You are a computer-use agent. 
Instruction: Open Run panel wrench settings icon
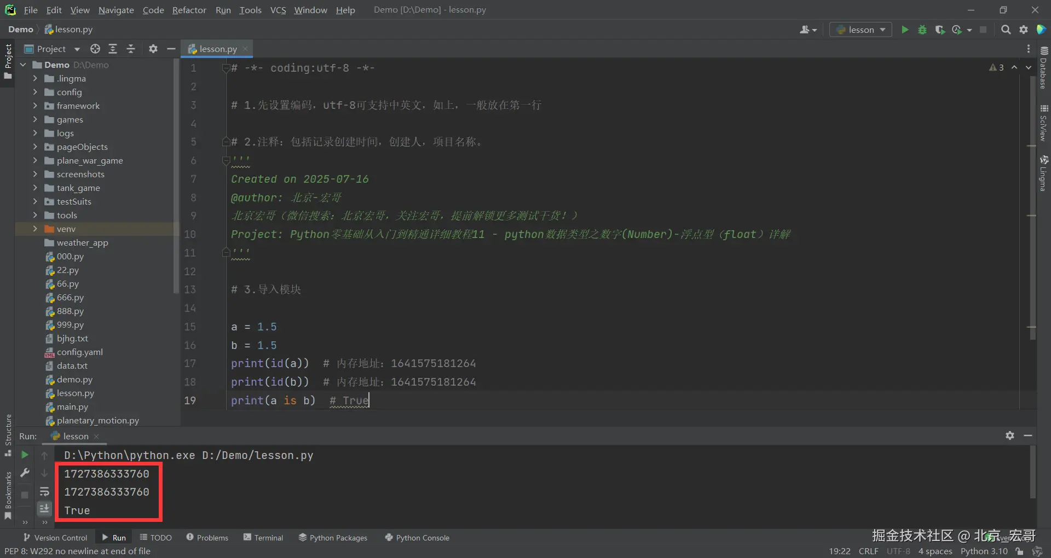pos(25,473)
